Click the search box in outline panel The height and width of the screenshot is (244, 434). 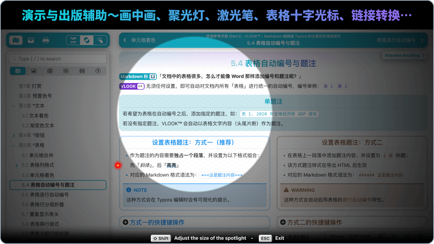click(x=58, y=59)
